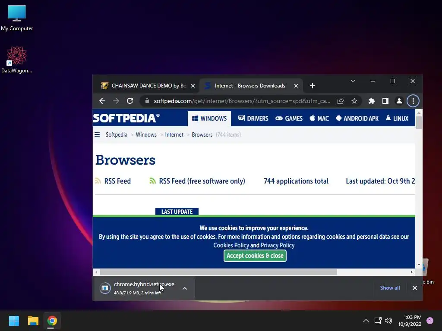This screenshot has width=442, height=331.
Task: Go to the GAMES section
Action: pos(289,119)
